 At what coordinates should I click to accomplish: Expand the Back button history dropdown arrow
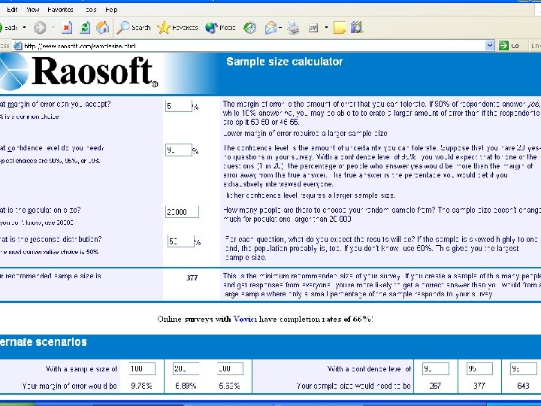tap(24, 27)
